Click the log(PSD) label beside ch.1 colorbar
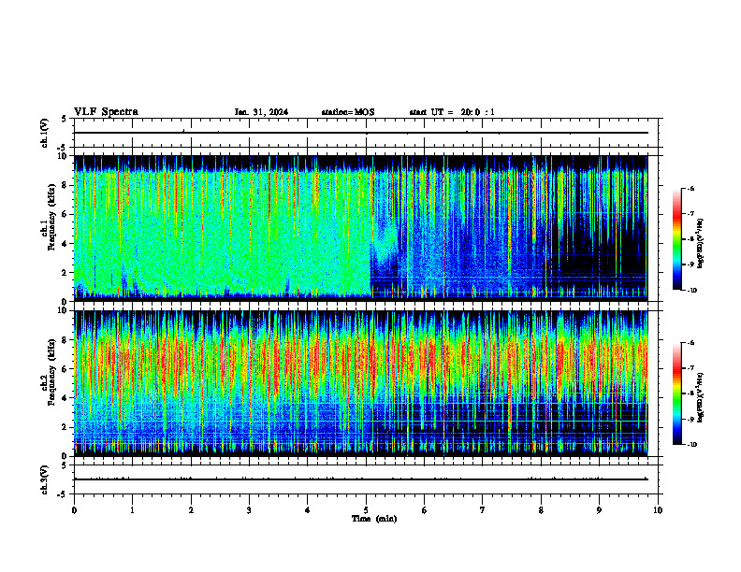The width and height of the screenshot is (741, 572). coord(701,244)
